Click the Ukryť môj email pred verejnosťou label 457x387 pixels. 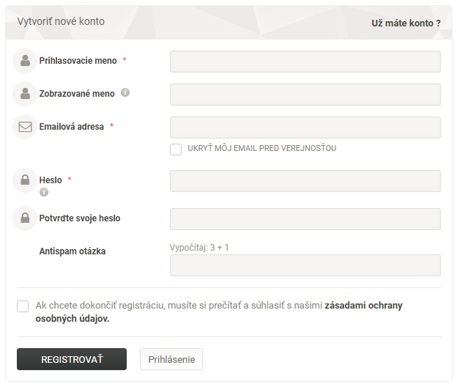click(x=261, y=148)
